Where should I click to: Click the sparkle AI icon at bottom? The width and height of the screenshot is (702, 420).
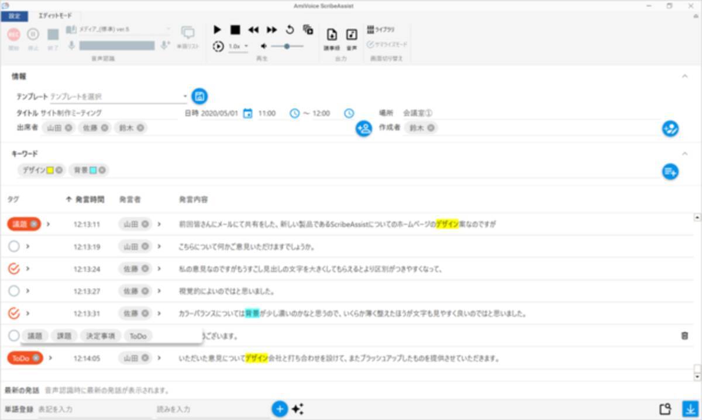tap(298, 409)
